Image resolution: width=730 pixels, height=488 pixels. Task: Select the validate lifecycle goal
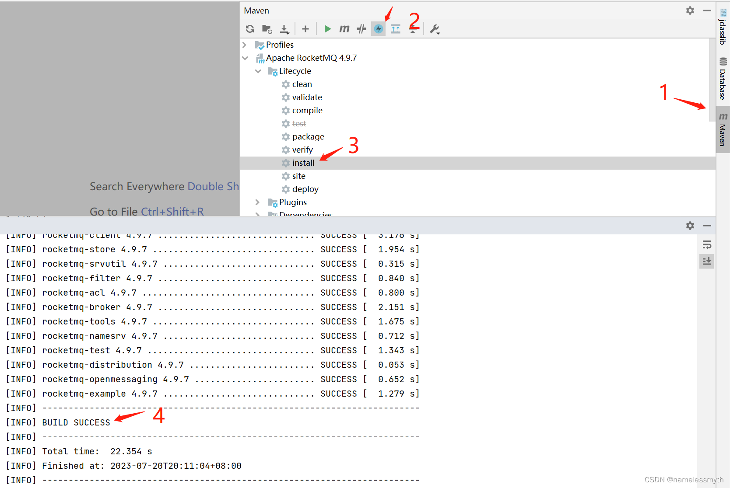307,98
